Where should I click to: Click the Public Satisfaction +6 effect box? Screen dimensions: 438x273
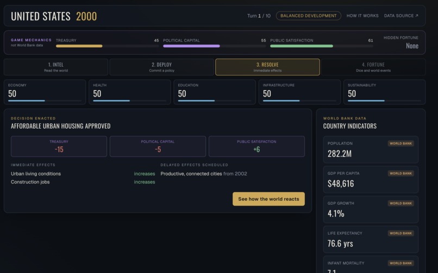(x=256, y=147)
